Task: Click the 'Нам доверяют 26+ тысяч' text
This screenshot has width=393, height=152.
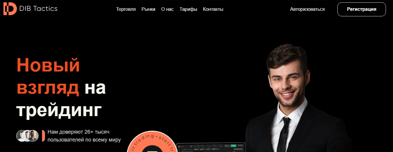Action: (x=78, y=132)
